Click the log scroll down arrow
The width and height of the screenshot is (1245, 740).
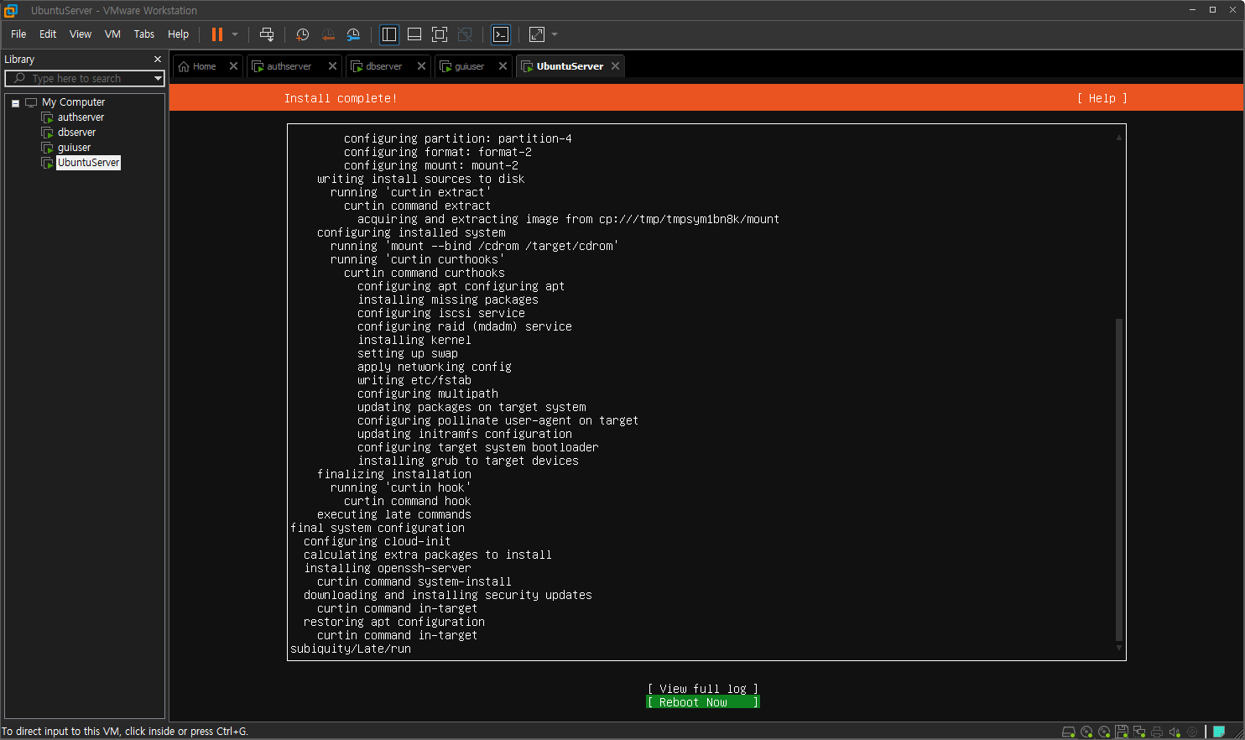[x=1118, y=648]
